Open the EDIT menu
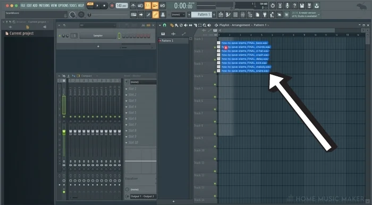372x205 pixels. [29, 5]
